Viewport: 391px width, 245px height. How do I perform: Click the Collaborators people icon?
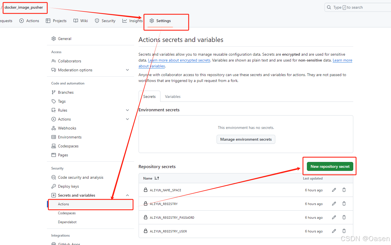point(54,61)
